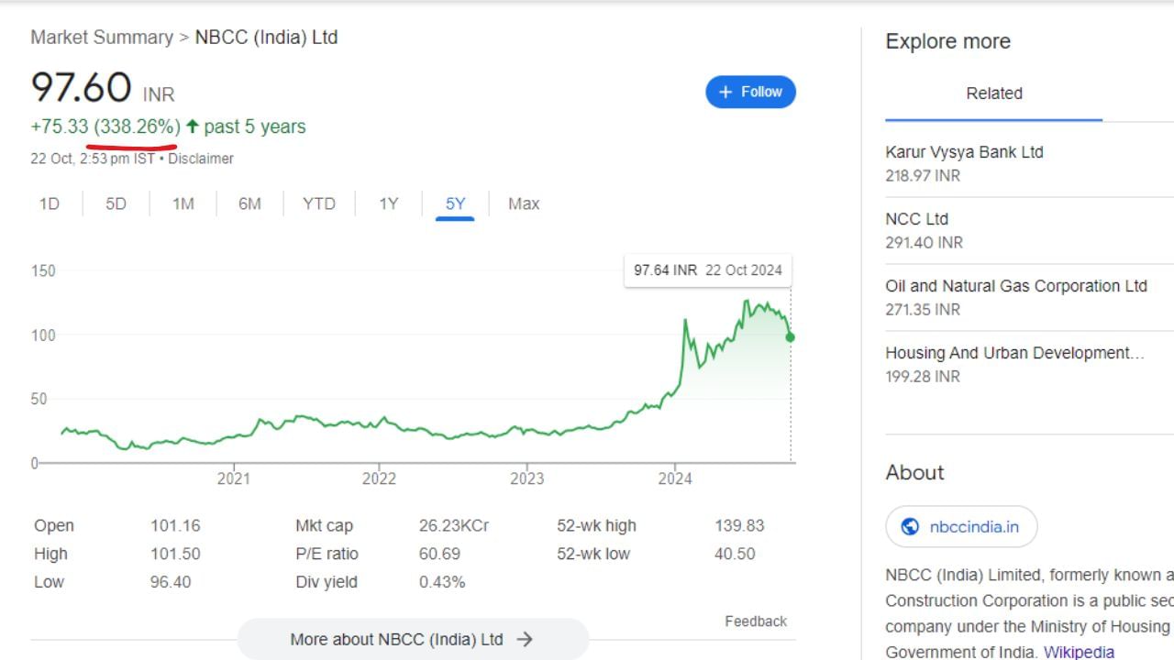Click the 52-wk high label

(x=596, y=526)
